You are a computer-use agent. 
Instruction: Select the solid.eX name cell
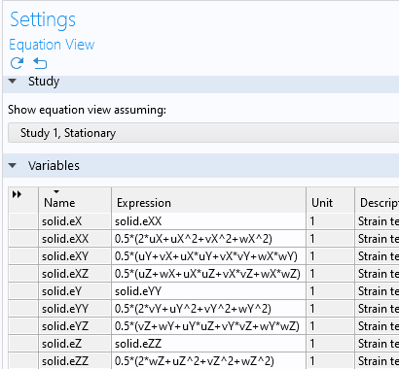75,221
